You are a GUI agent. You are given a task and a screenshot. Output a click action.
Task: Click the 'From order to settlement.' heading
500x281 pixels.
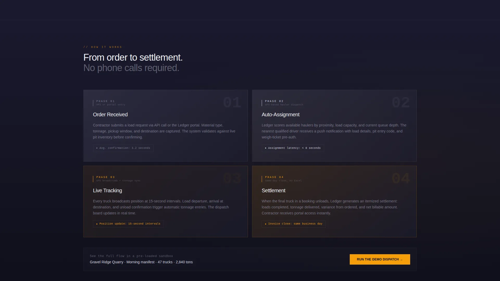coord(133,58)
